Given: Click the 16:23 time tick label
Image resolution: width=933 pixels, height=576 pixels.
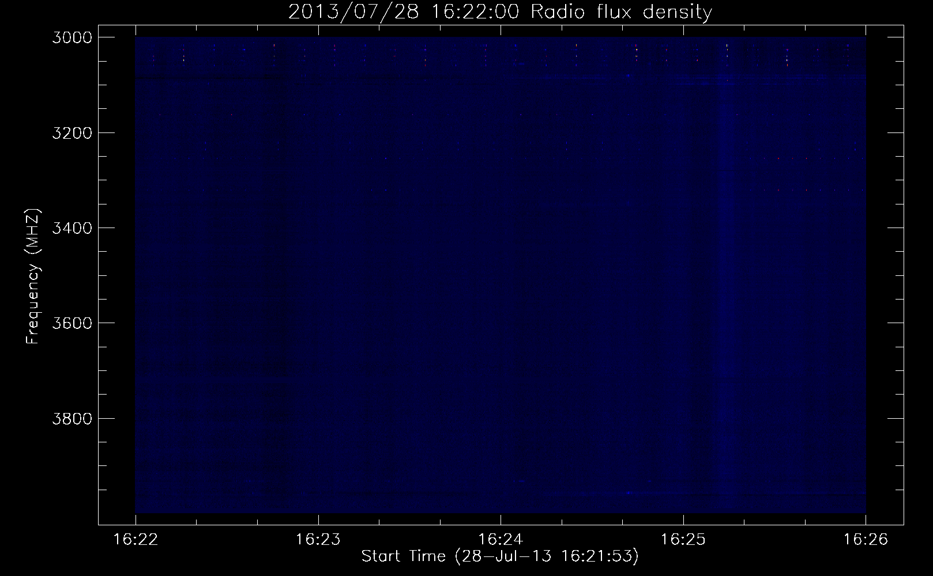Looking at the screenshot, I should [x=318, y=540].
